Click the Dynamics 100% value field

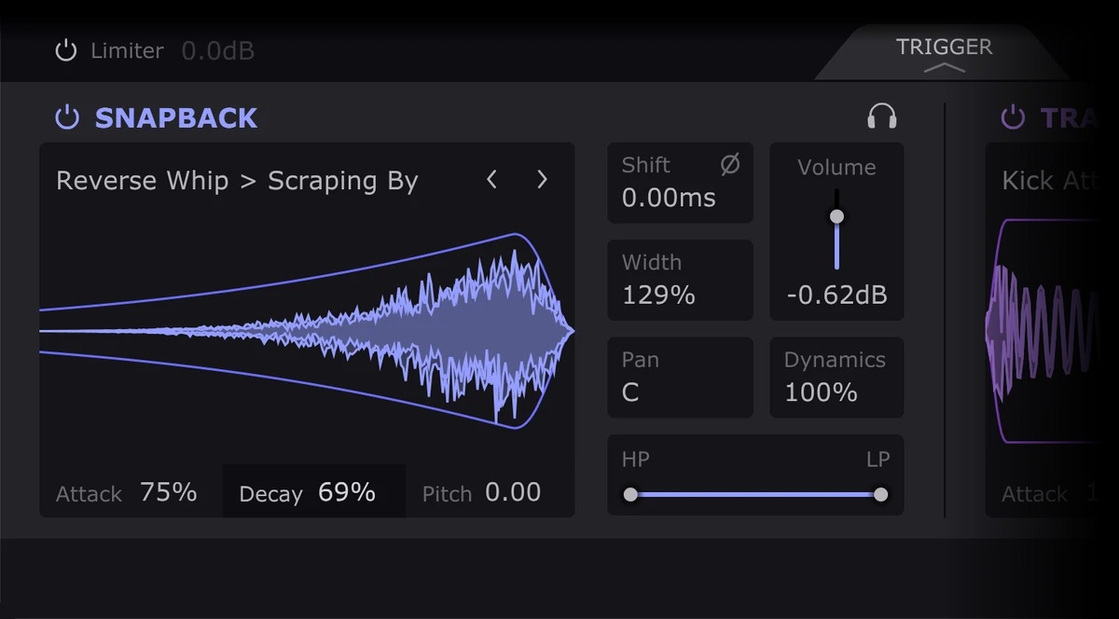click(821, 392)
